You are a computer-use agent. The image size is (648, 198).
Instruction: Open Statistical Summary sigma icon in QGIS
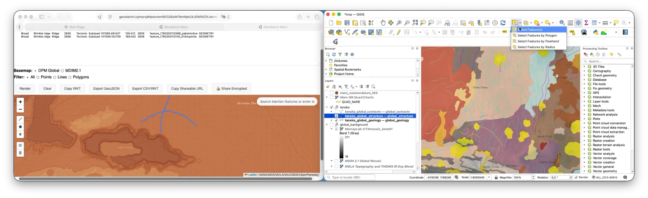586,23
